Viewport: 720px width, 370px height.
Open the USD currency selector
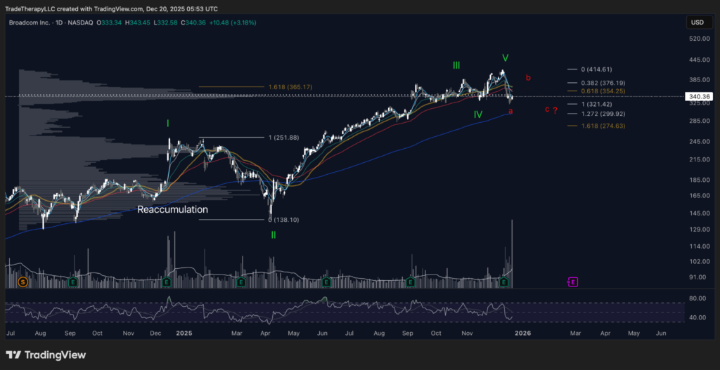coord(697,22)
